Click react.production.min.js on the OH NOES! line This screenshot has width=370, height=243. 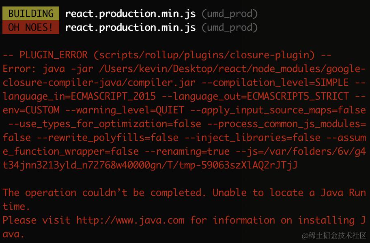coord(131,28)
